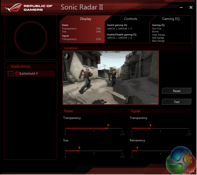Select Battlefield 4 in Applications list

pos(29,74)
